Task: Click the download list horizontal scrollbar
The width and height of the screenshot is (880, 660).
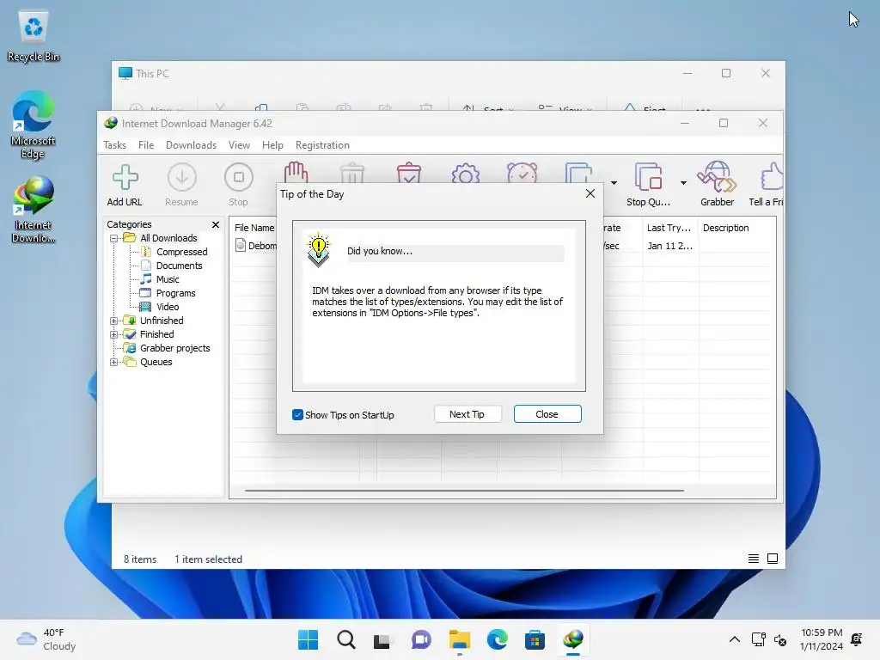Action: coord(464,491)
